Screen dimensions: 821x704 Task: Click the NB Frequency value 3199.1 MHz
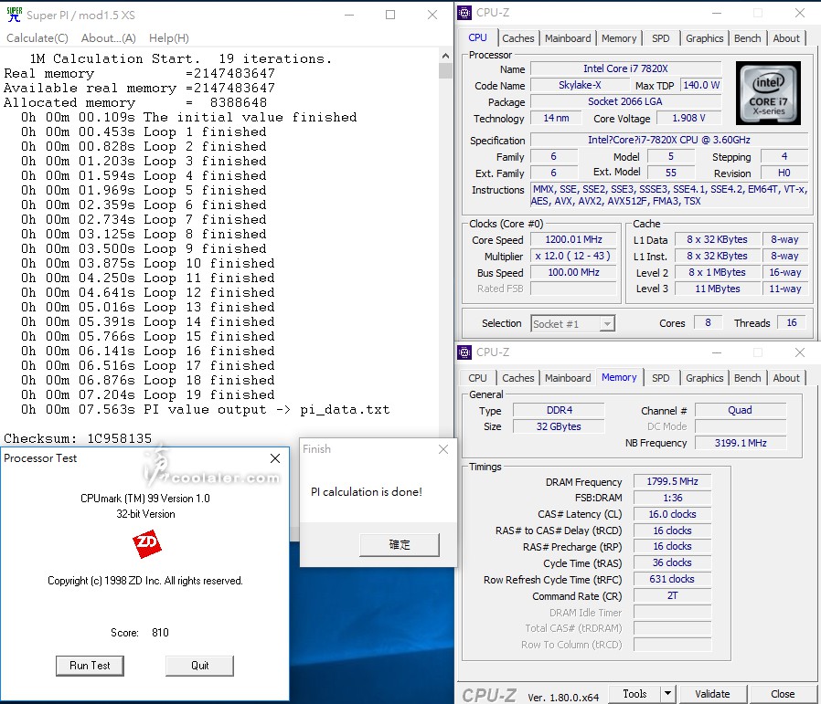tap(741, 443)
